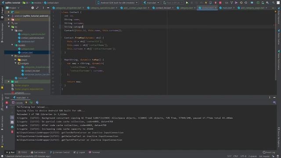The image size is (281, 158).
Task: Open the Project view dropdown
Action: coord(13,8)
